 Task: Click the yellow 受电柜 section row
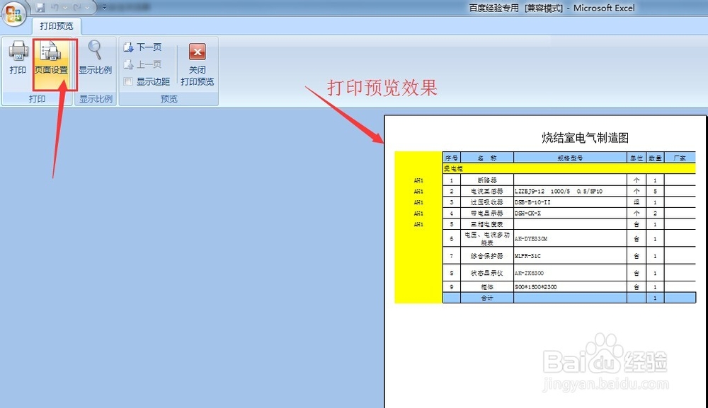click(569, 168)
